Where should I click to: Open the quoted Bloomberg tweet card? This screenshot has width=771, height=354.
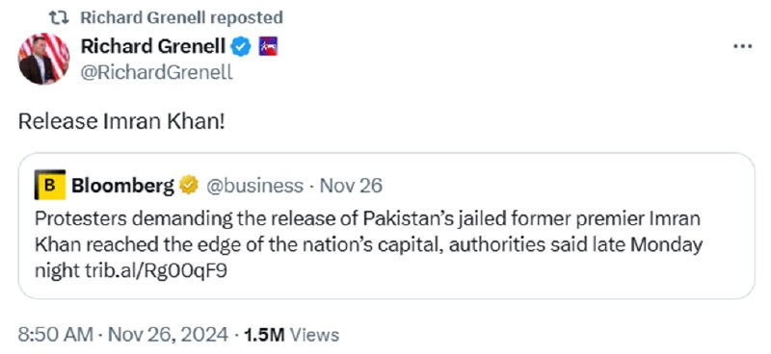[386, 226]
